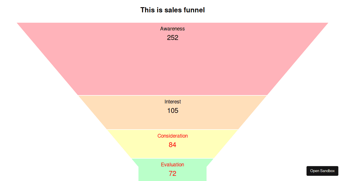The image size is (345, 181).
Task: Click the red Evaluation stage label
Action: point(172,165)
